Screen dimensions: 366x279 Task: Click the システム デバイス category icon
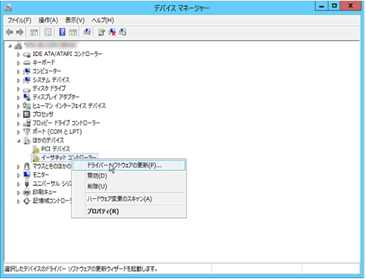click(x=27, y=80)
